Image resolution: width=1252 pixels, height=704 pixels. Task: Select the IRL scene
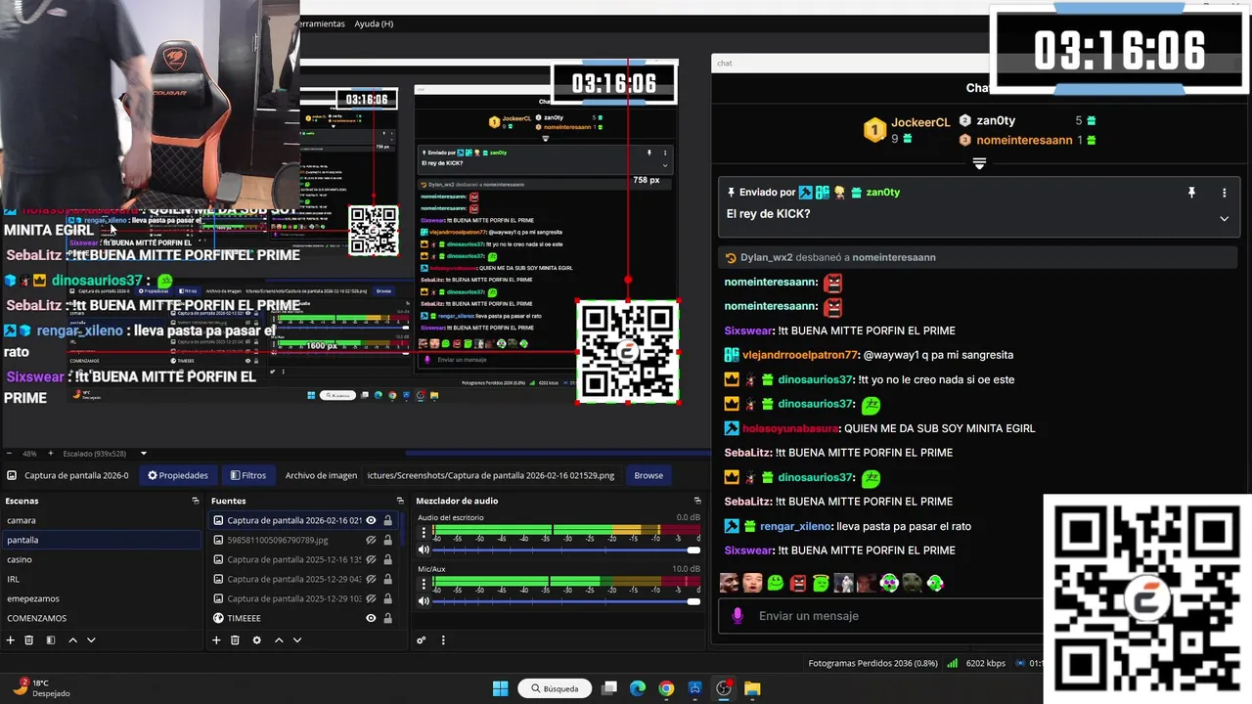(101, 579)
